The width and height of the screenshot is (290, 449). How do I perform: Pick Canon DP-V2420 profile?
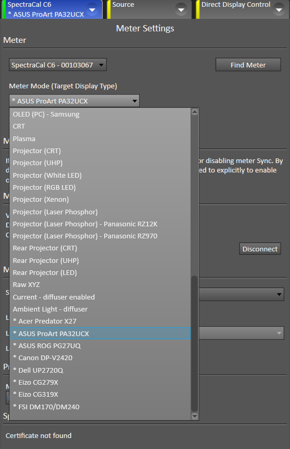[100, 358]
